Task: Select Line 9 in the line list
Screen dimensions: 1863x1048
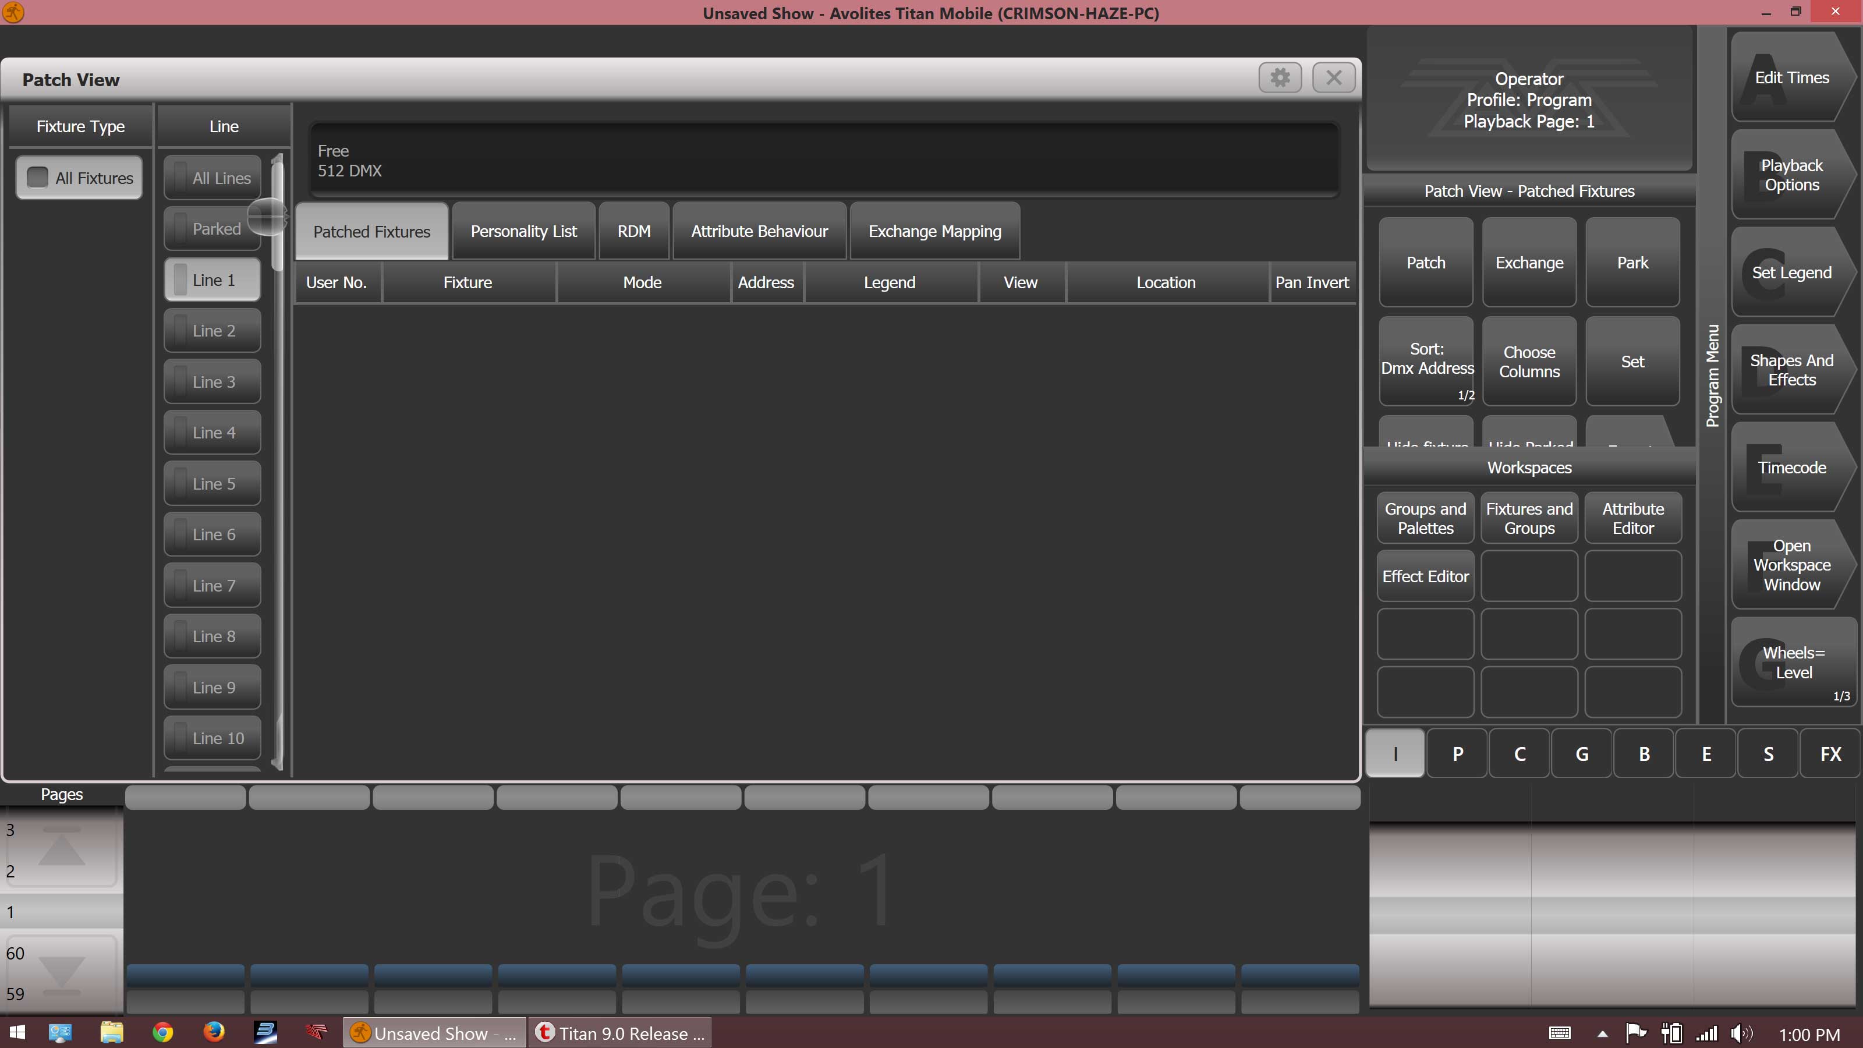Action: click(212, 688)
